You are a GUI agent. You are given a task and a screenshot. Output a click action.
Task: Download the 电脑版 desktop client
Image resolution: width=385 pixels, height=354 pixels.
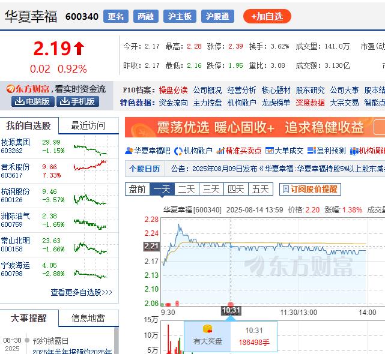32,101
